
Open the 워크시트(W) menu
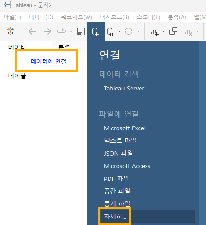pos(76,17)
